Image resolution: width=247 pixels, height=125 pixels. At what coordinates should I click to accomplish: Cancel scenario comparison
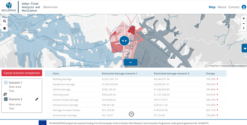22,73
